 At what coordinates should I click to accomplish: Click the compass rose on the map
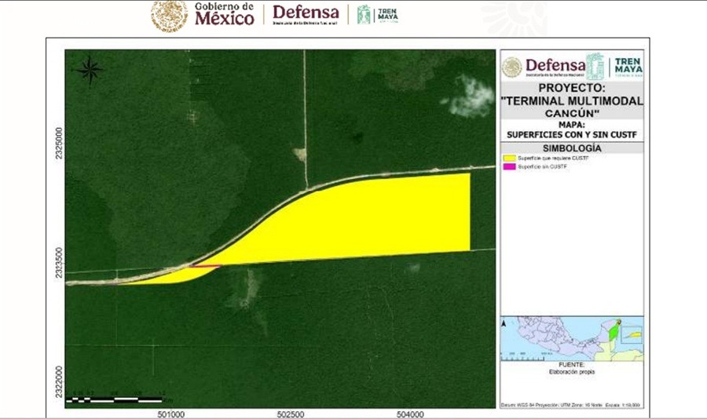tap(90, 71)
